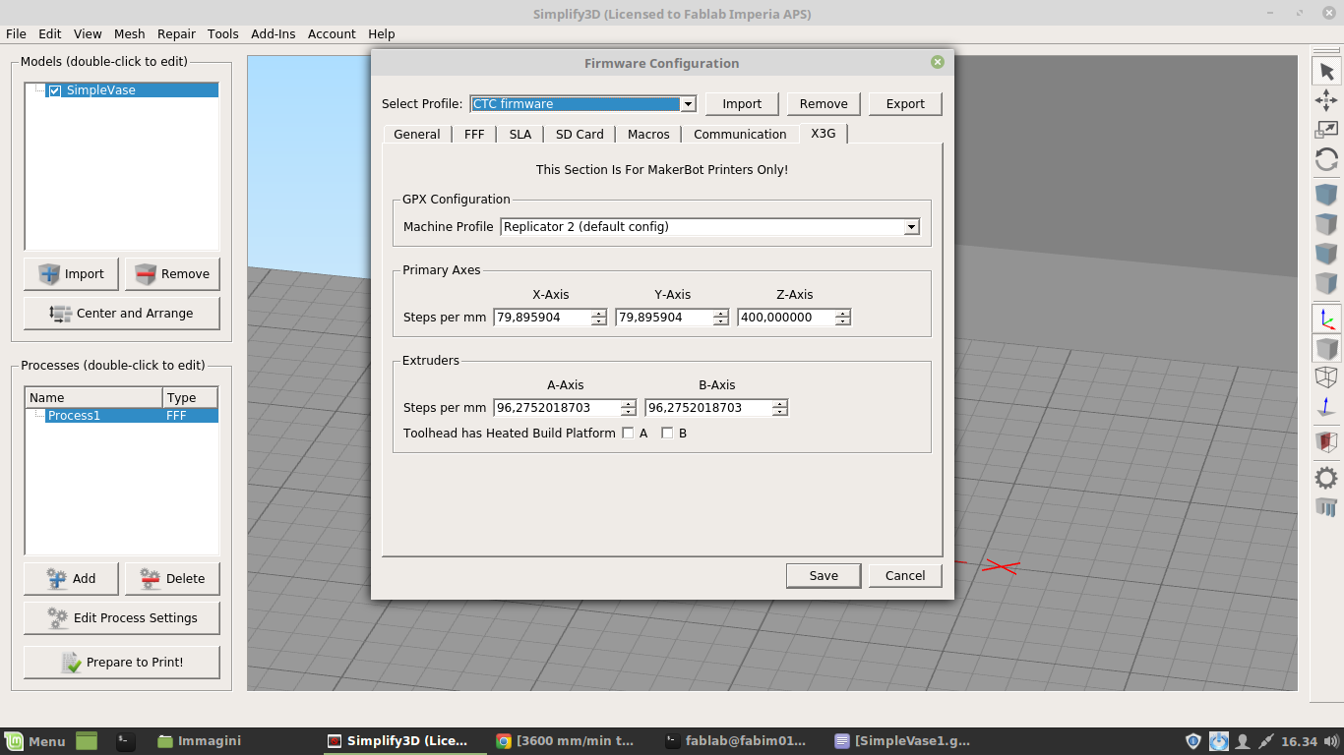
Task: Switch to the SD Card tab
Action: (x=580, y=135)
